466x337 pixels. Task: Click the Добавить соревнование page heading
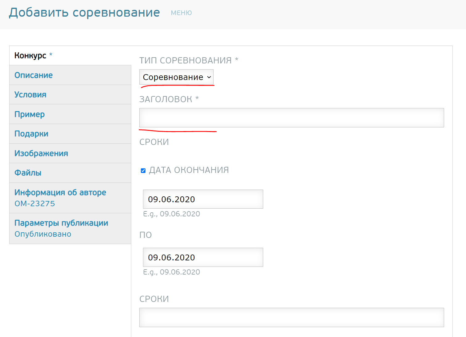[84, 13]
